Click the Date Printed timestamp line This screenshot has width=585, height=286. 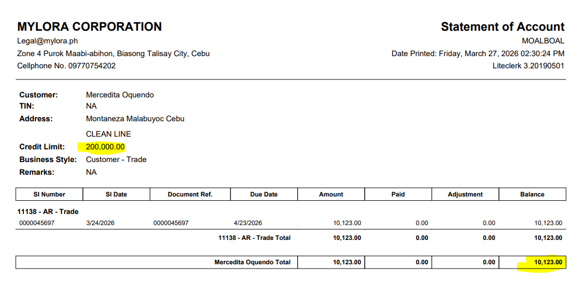coord(478,53)
